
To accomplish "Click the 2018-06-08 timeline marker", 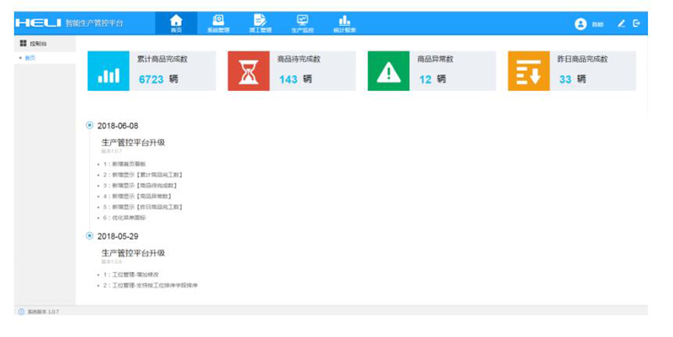I will 90,125.
